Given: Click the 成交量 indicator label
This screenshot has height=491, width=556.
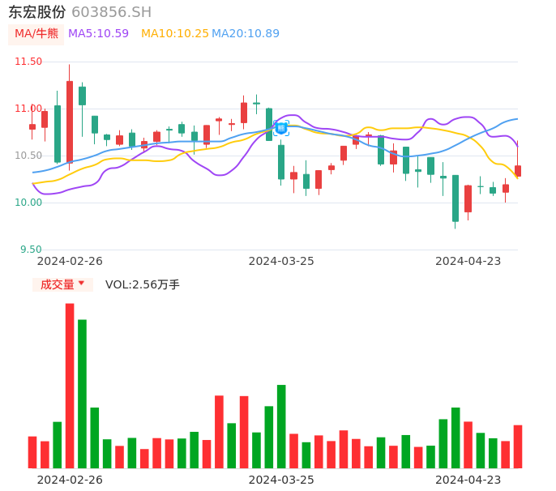Looking at the screenshot, I should click(x=58, y=284).
